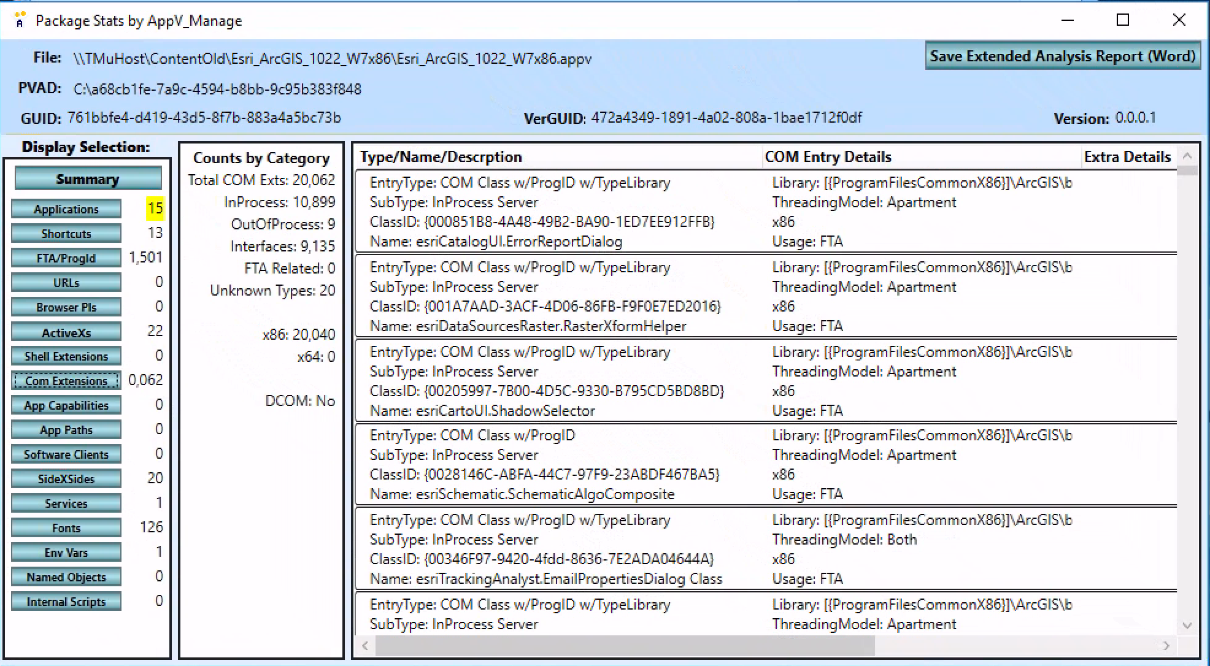
Task: Click the 'FTA Related: 0' count
Action: pyautogui.click(x=290, y=269)
